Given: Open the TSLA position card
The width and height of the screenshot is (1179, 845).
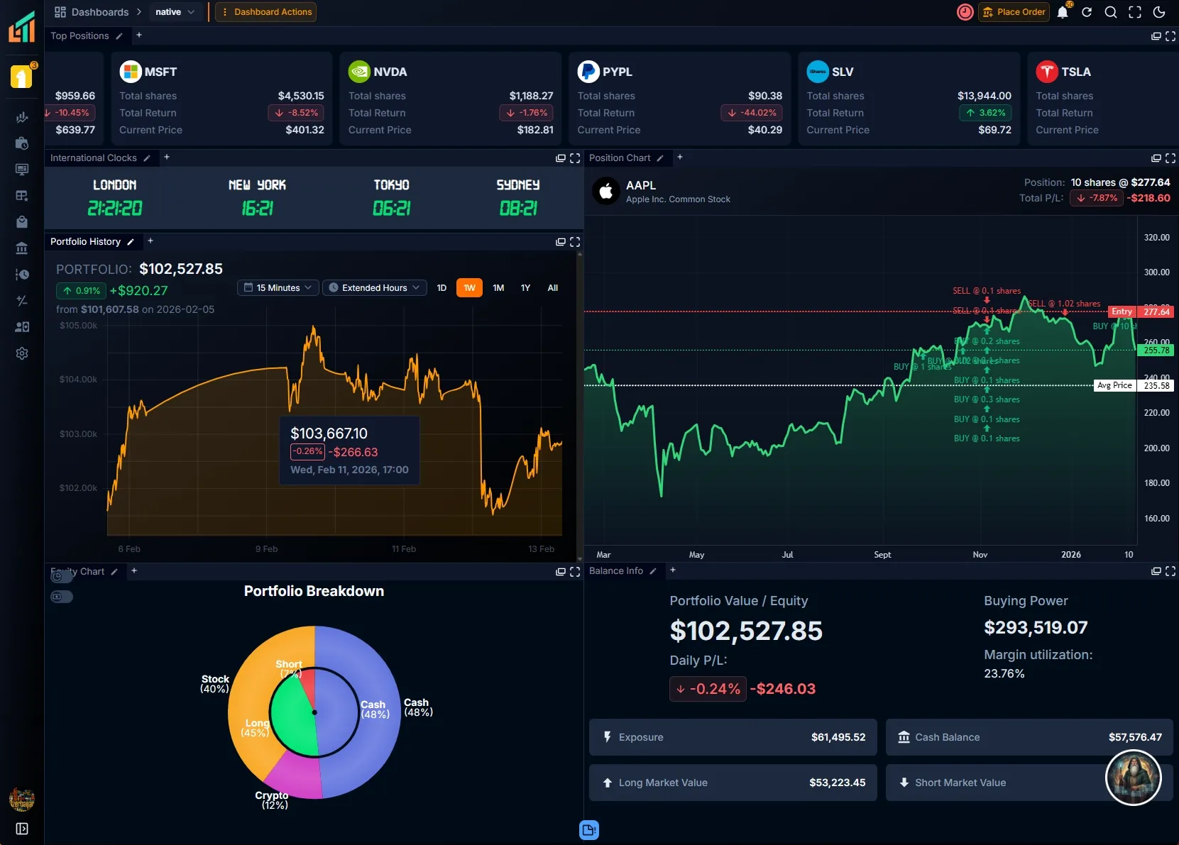Looking at the screenshot, I should point(1103,99).
